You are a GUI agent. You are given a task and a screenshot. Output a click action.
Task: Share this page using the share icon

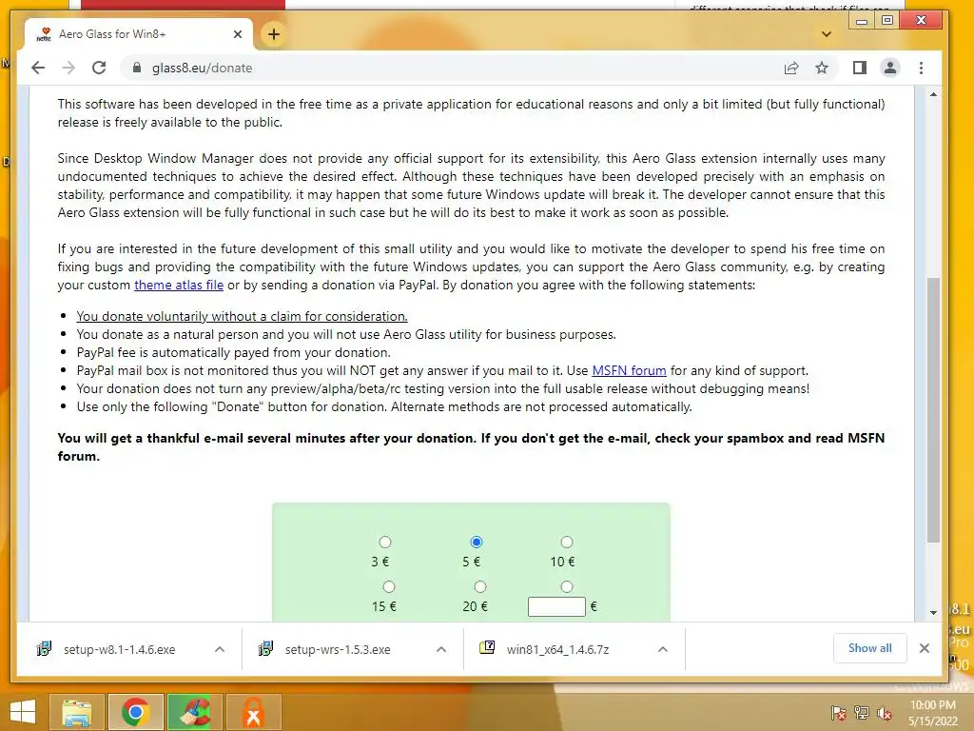pyautogui.click(x=790, y=68)
